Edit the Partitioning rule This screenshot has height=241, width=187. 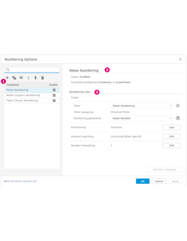171,127
